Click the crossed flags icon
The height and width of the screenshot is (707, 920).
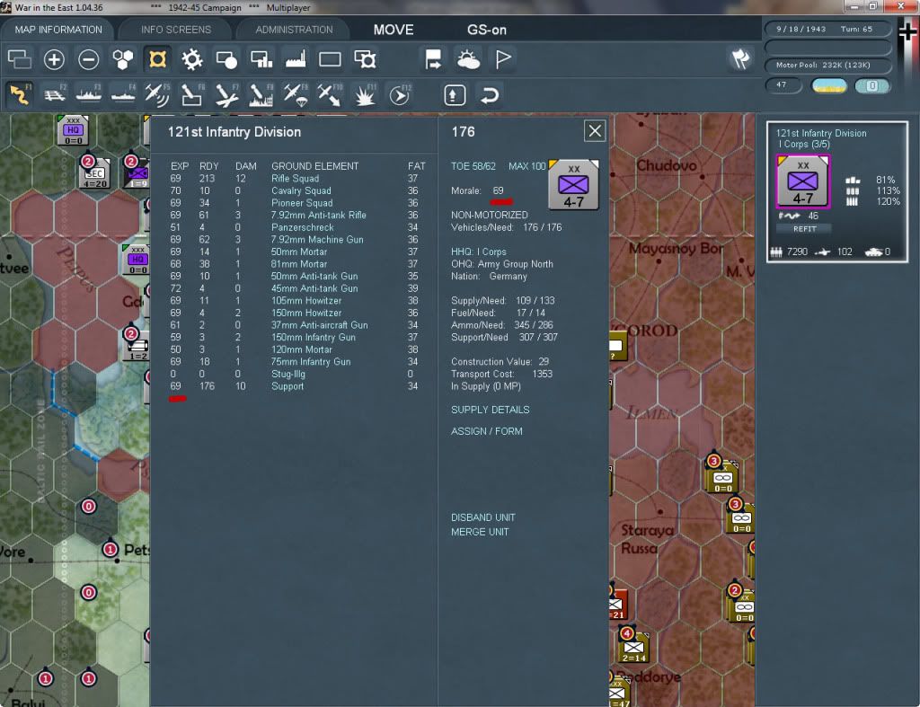click(x=740, y=58)
